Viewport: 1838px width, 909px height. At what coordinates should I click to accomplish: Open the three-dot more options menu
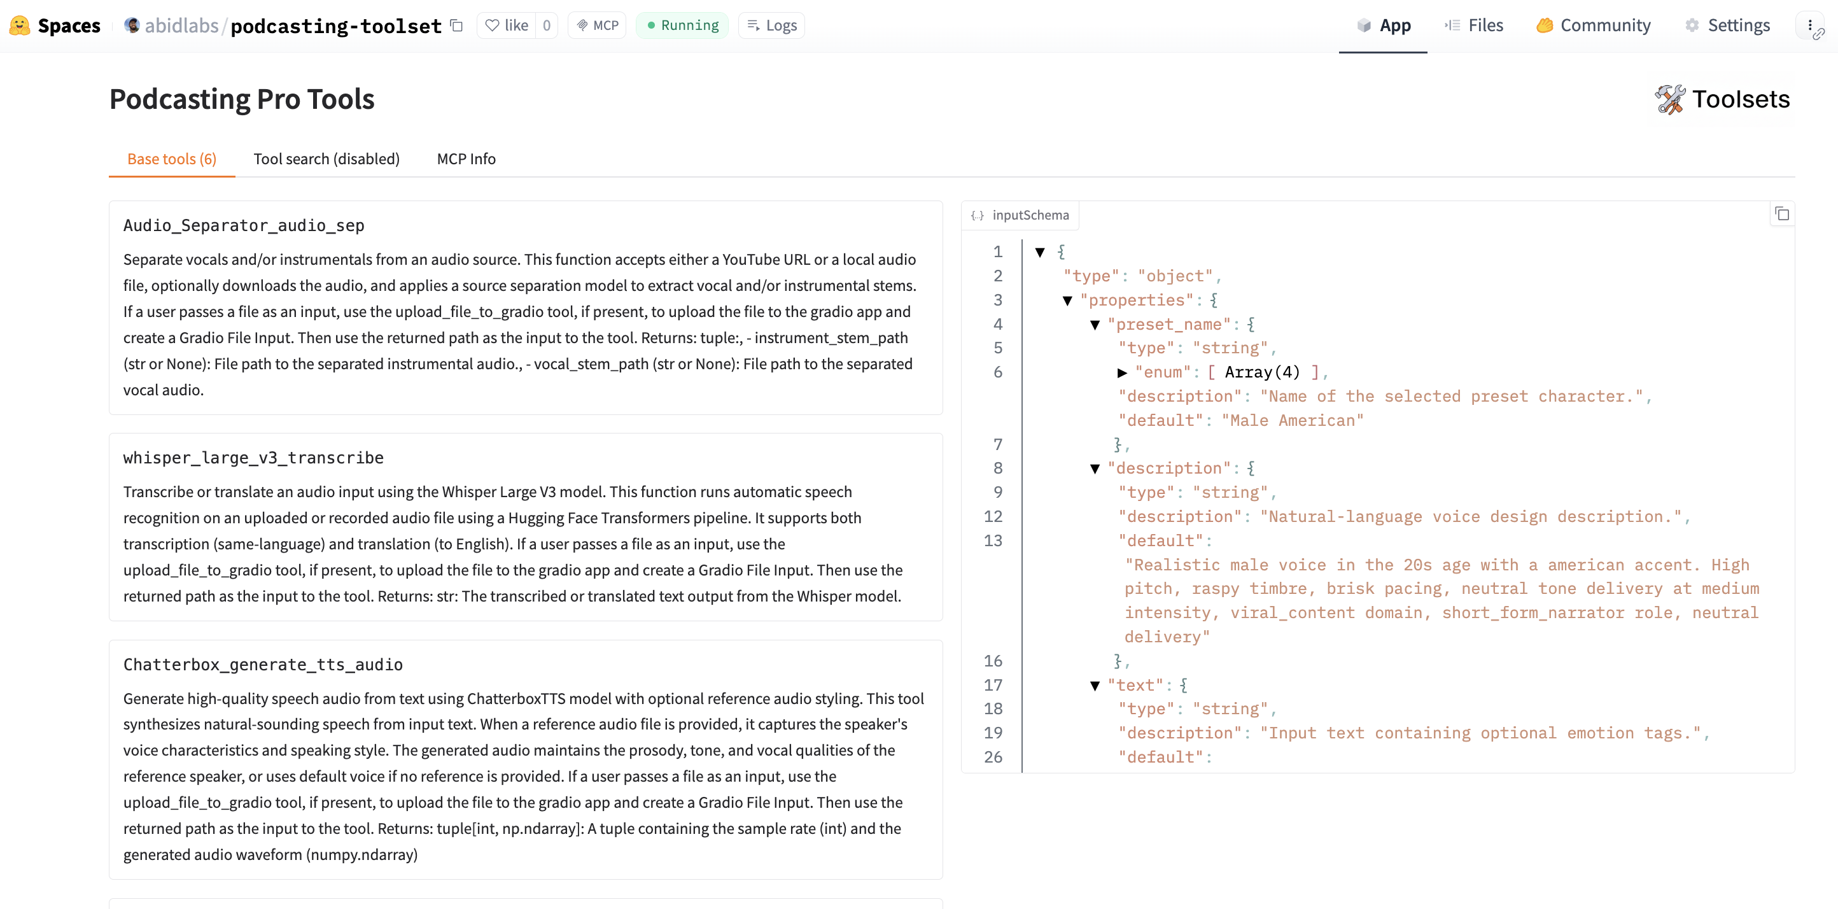point(1810,25)
